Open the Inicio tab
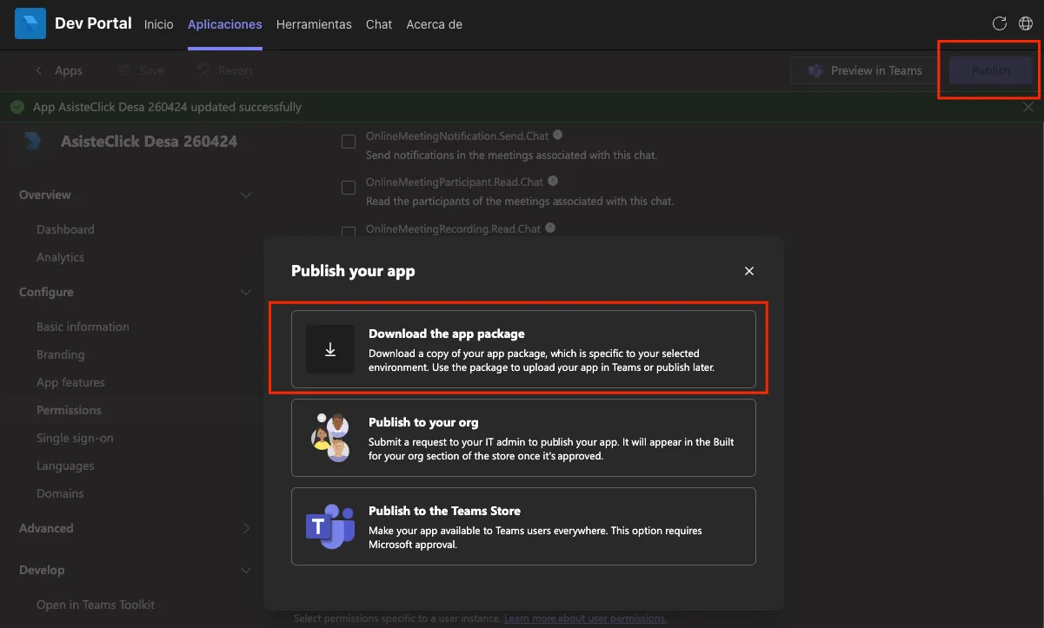Viewport: 1044px width, 628px height. pos(159,24)
